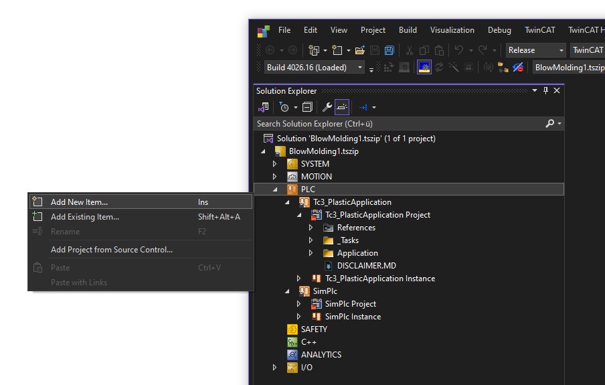Expand the _Tasks folder
Viewport: 605px width, 385px height.
(x=311, y=240)
